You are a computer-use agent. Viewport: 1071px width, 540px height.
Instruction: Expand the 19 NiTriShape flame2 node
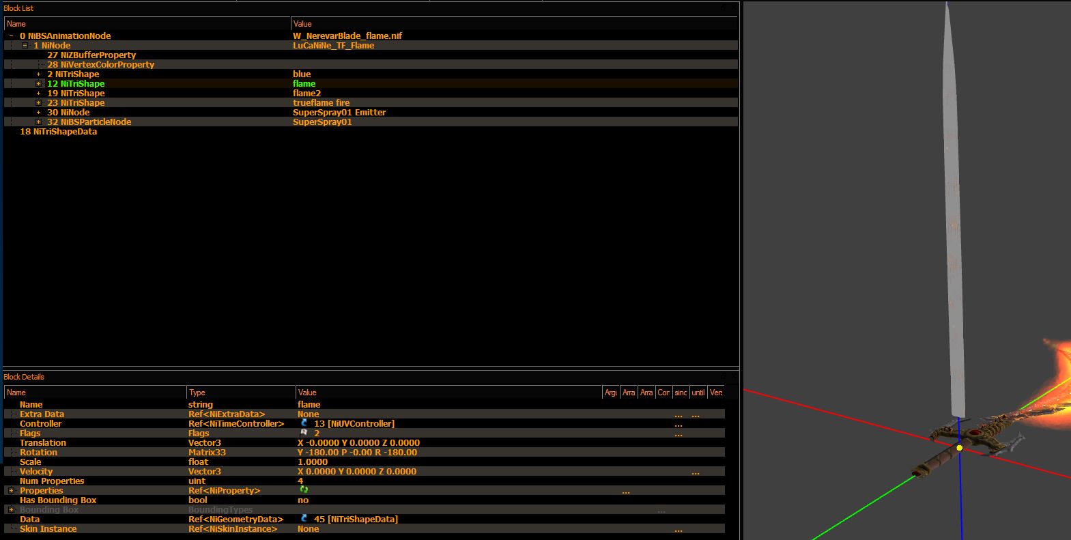pos(38,93)
